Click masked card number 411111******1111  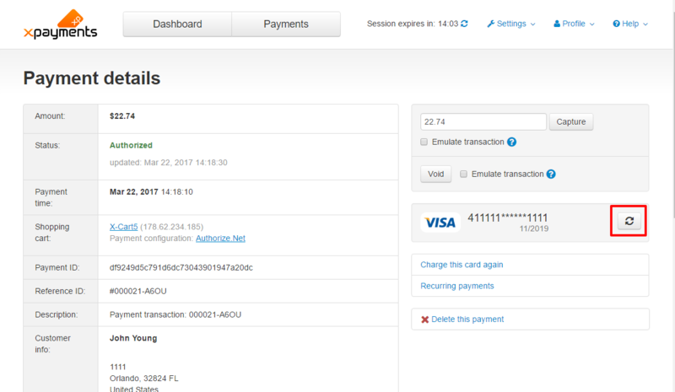508,217
